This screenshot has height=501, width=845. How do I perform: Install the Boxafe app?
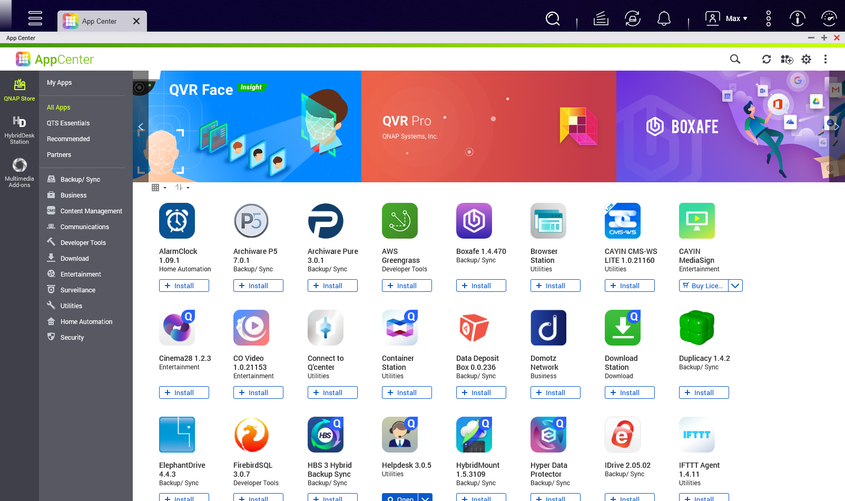click(x=480, y=286)
